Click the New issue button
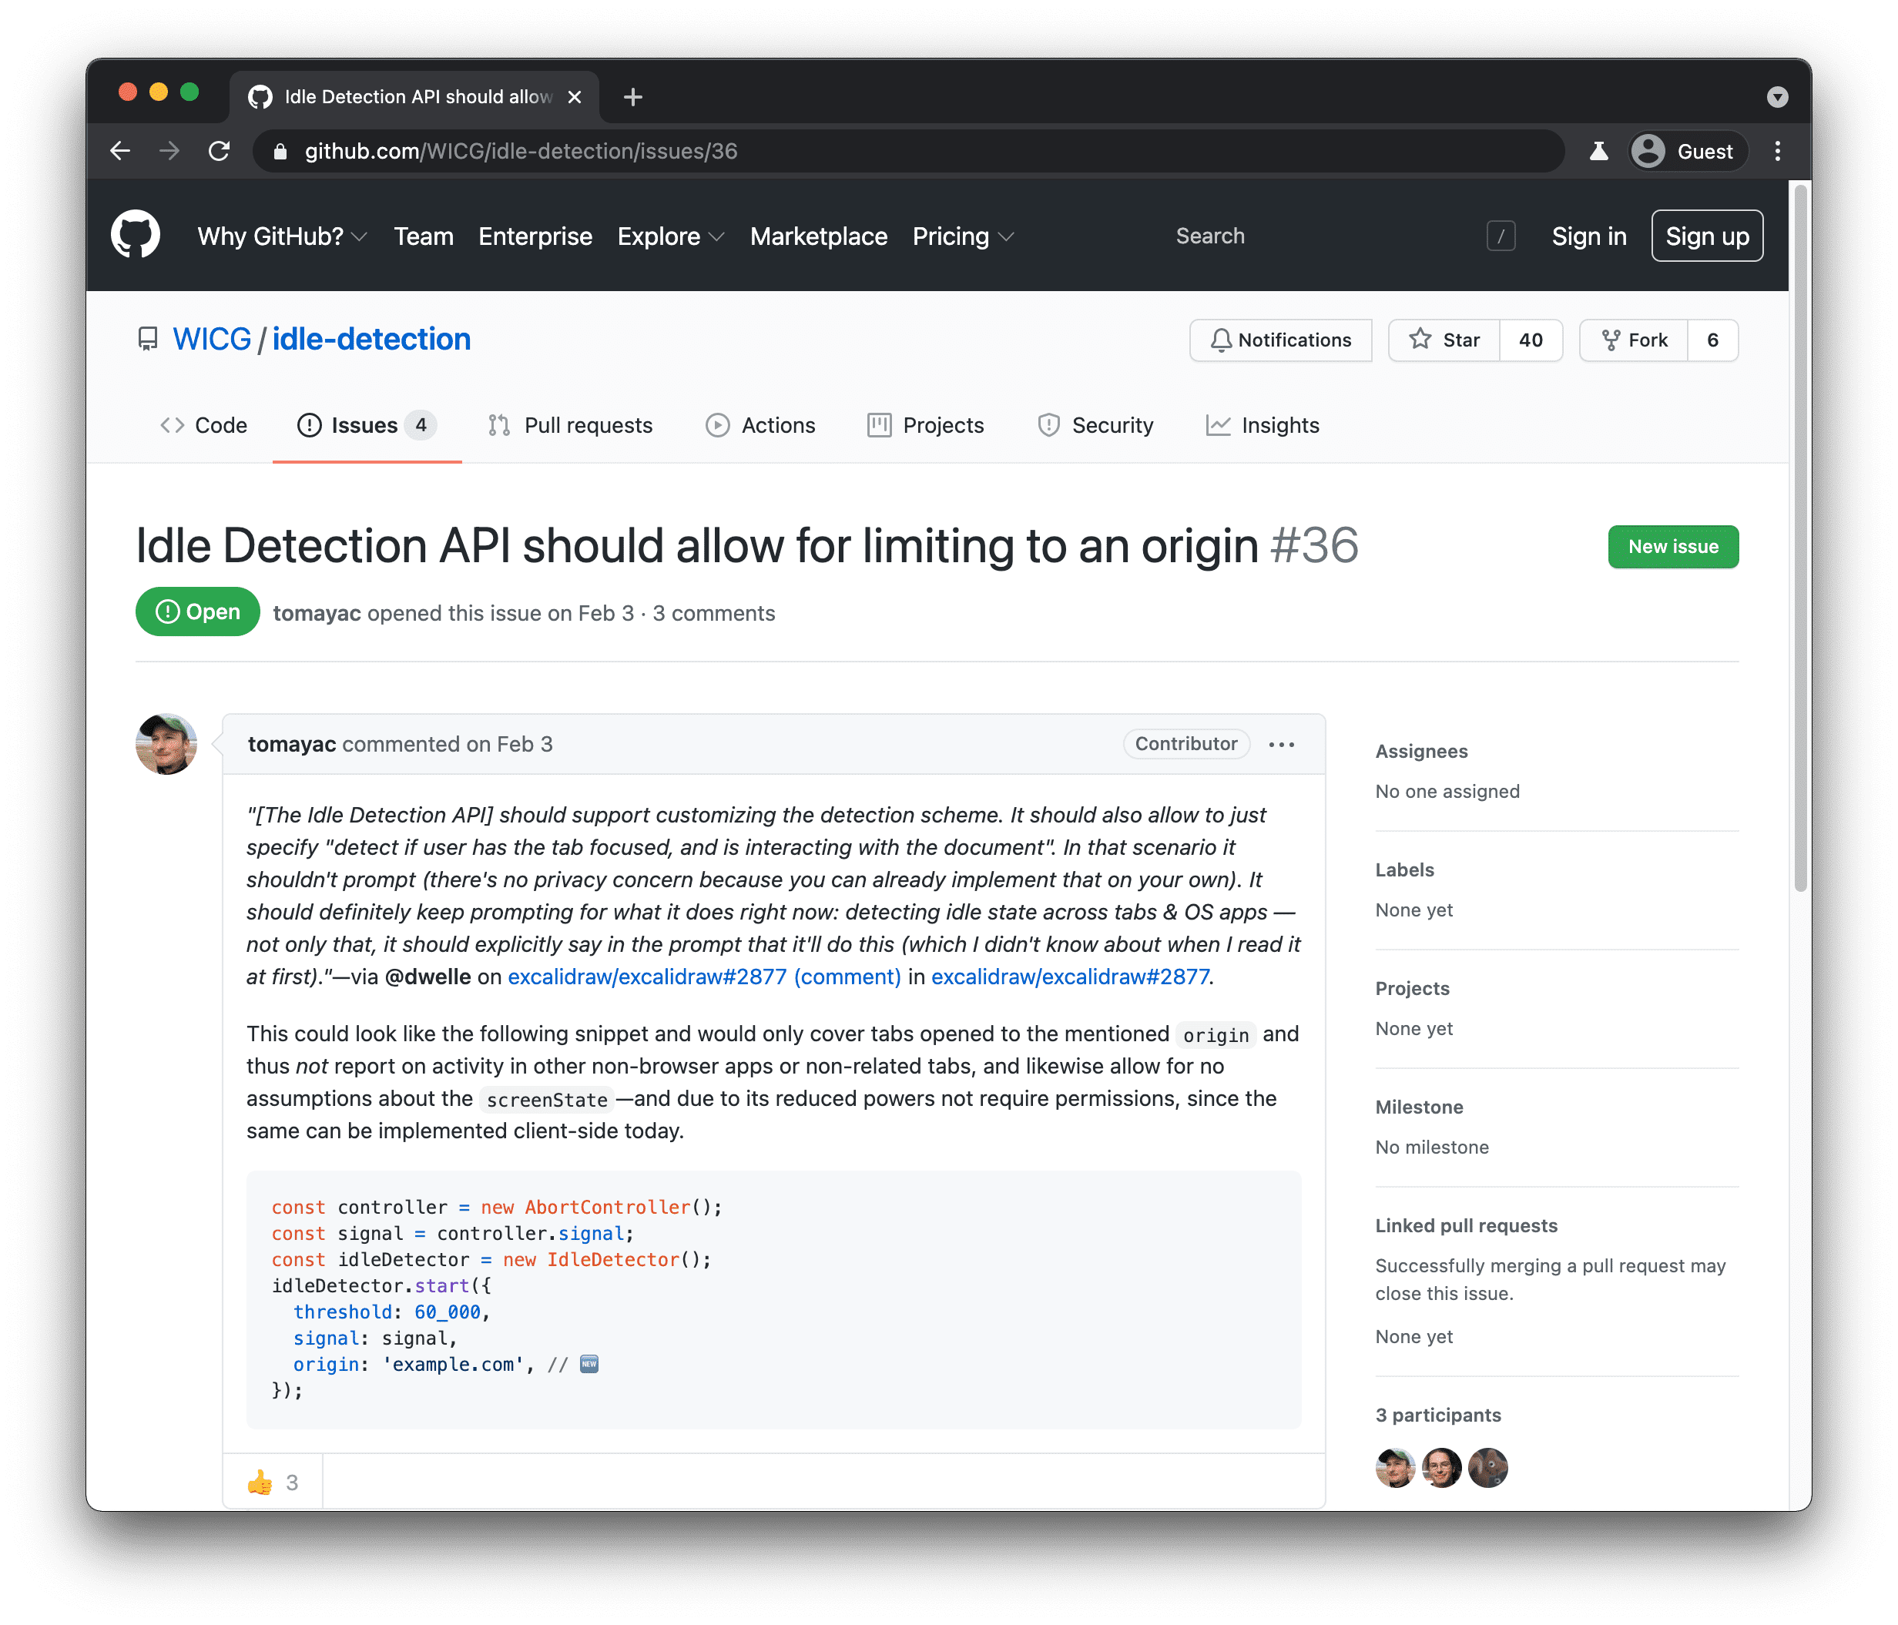Viewport: 1898px width, 1625px height. click(1672, 545)
